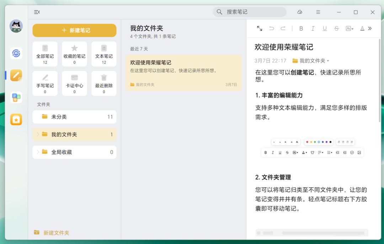This screenshot has width=384, height=244.
Task: Open the note's folder dropdown 我的文件夹
Action: 311,61
